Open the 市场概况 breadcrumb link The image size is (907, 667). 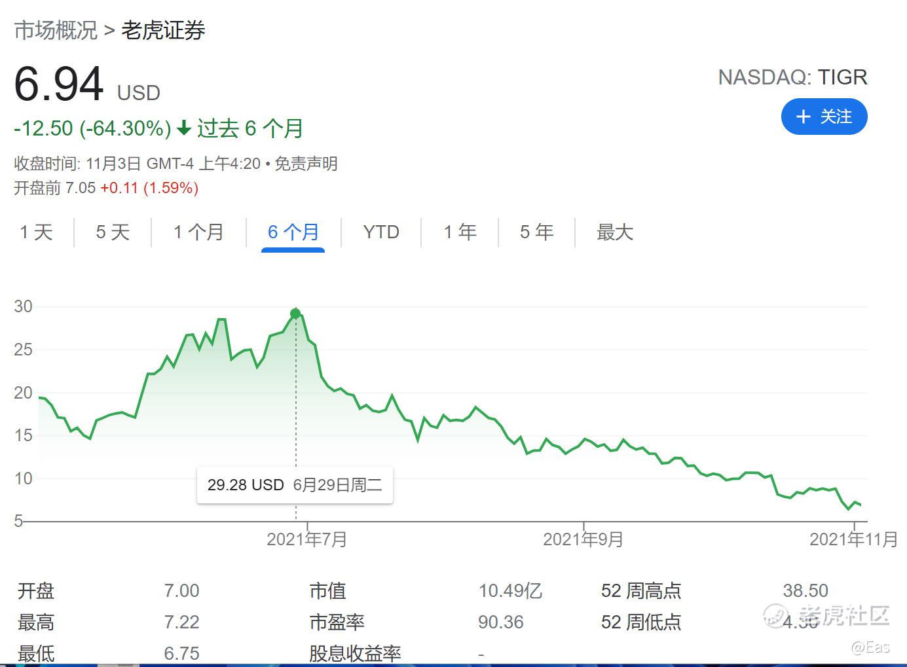(56, 30)
